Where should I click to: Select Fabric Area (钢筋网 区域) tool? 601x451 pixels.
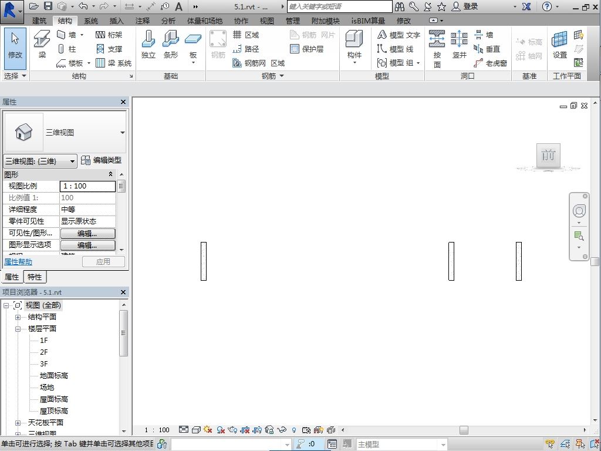[x=259, y=63]
